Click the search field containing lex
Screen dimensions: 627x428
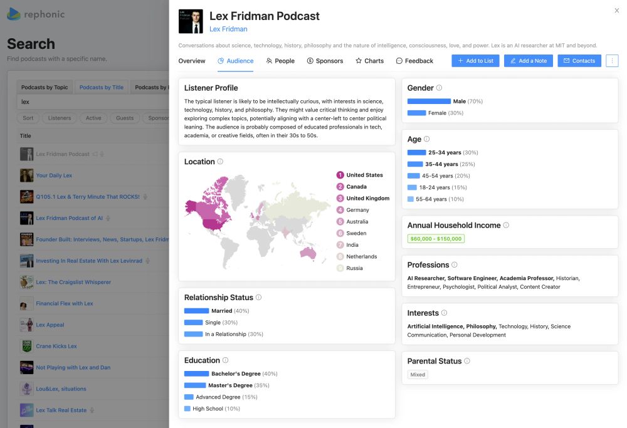[x=93, y=102]
